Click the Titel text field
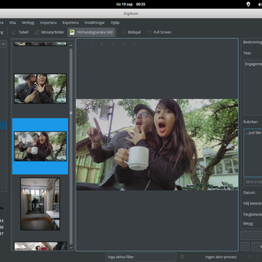The height and width of the screenshot is (262, 262). [x=253, y=87]
